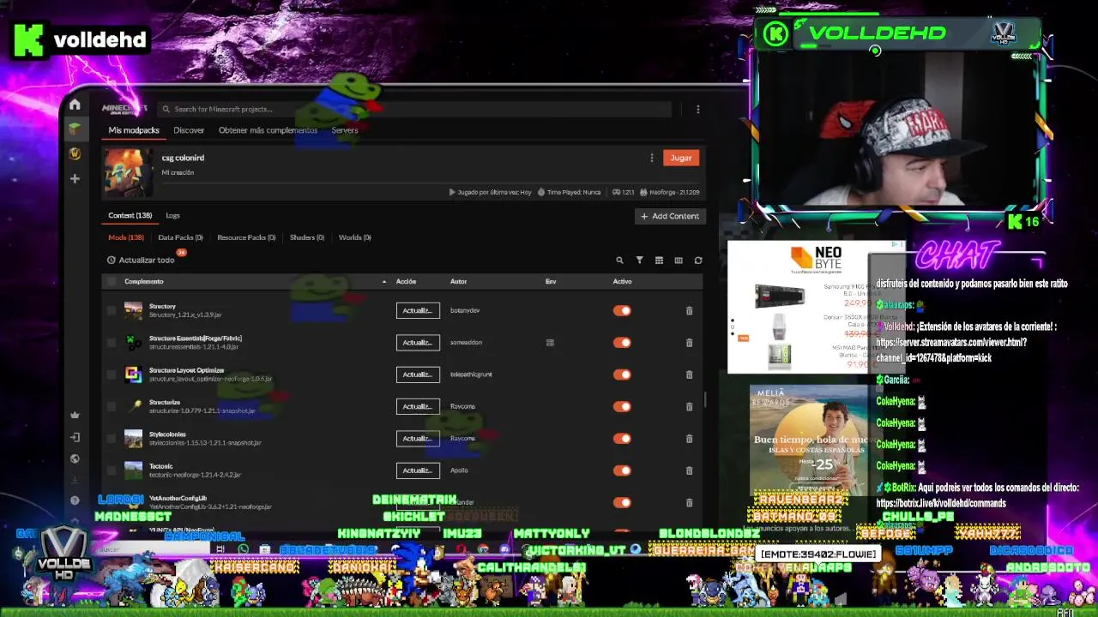
Task: Delete YetAnotherConfigLib with trash icon
Action: click(689, 503)
